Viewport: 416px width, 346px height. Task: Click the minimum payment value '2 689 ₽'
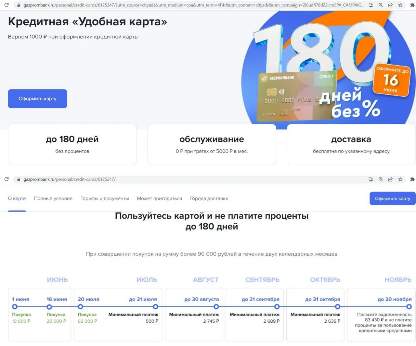coord(271,321)
